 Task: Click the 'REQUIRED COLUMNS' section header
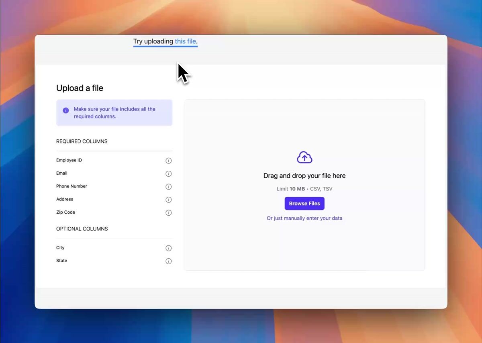[82, 141]
